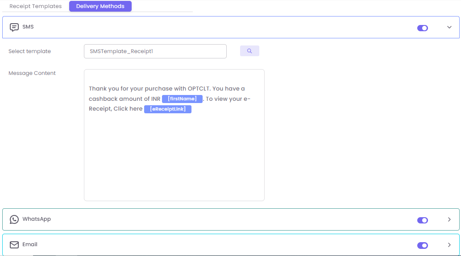The image size is (461, 256).
Task: Click the SMS section title text
Action: click(x=28, y=27)
